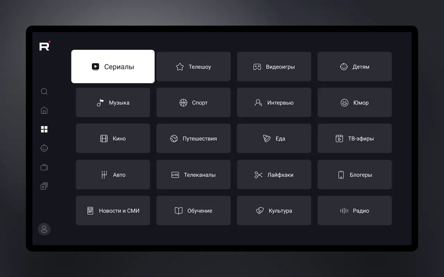The height and width of the screenshot is (277, 444).
Task: Select the Интервью category
Action: [x=274, y=102]
